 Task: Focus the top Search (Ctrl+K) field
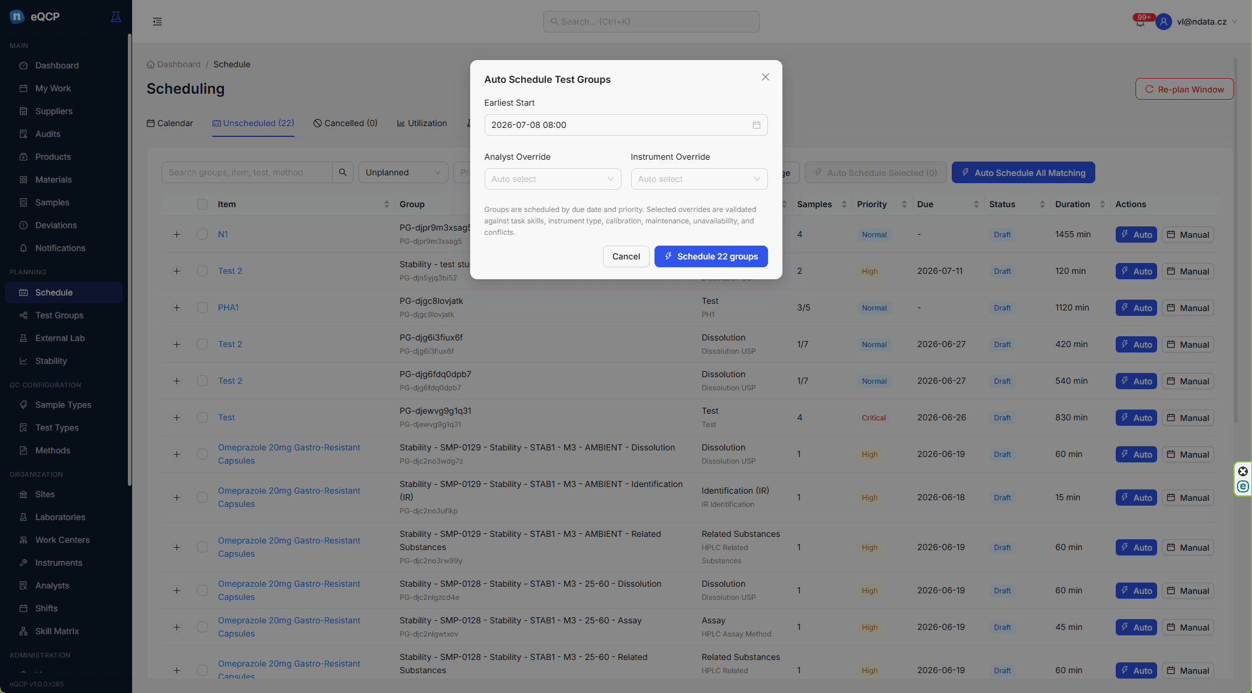(652, 22)
